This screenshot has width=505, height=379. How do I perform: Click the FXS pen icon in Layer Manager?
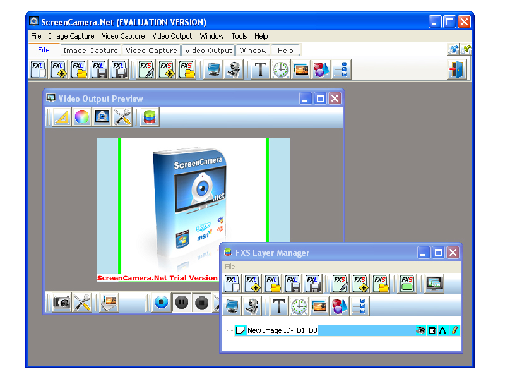[340, 284]
